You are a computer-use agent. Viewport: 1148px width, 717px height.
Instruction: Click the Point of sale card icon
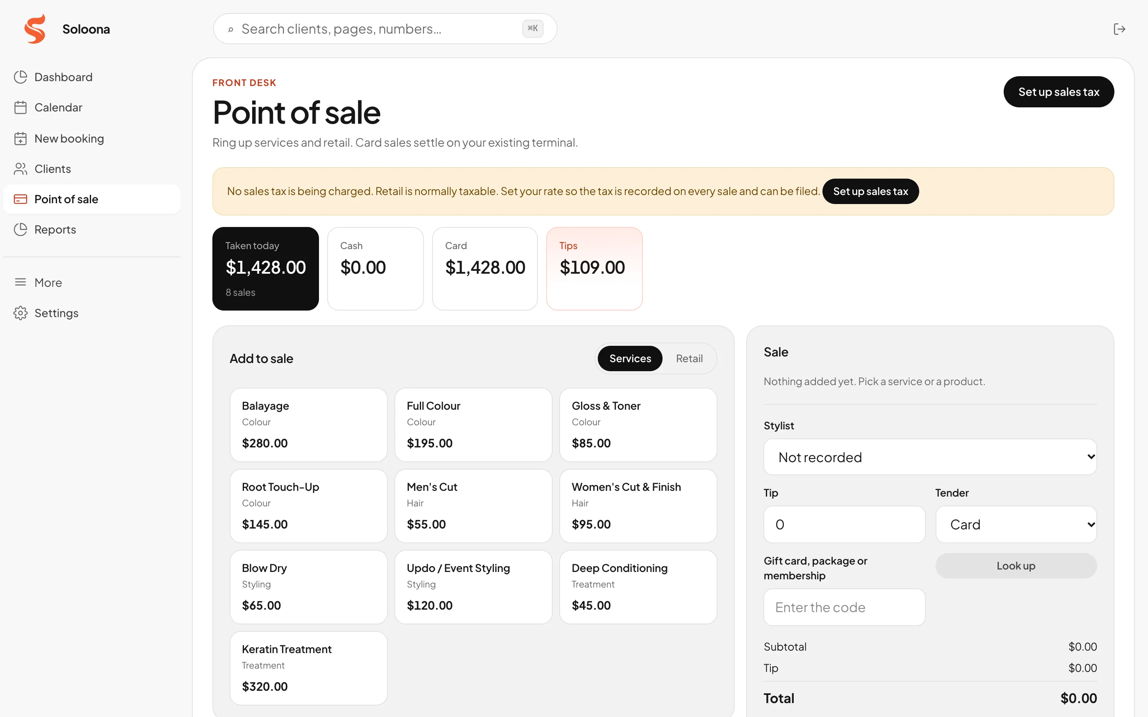click(20, 199)
